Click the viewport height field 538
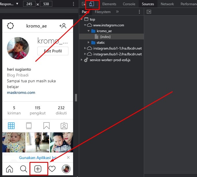The height and width of the screenshot is (177, 197). pos(46,4)
